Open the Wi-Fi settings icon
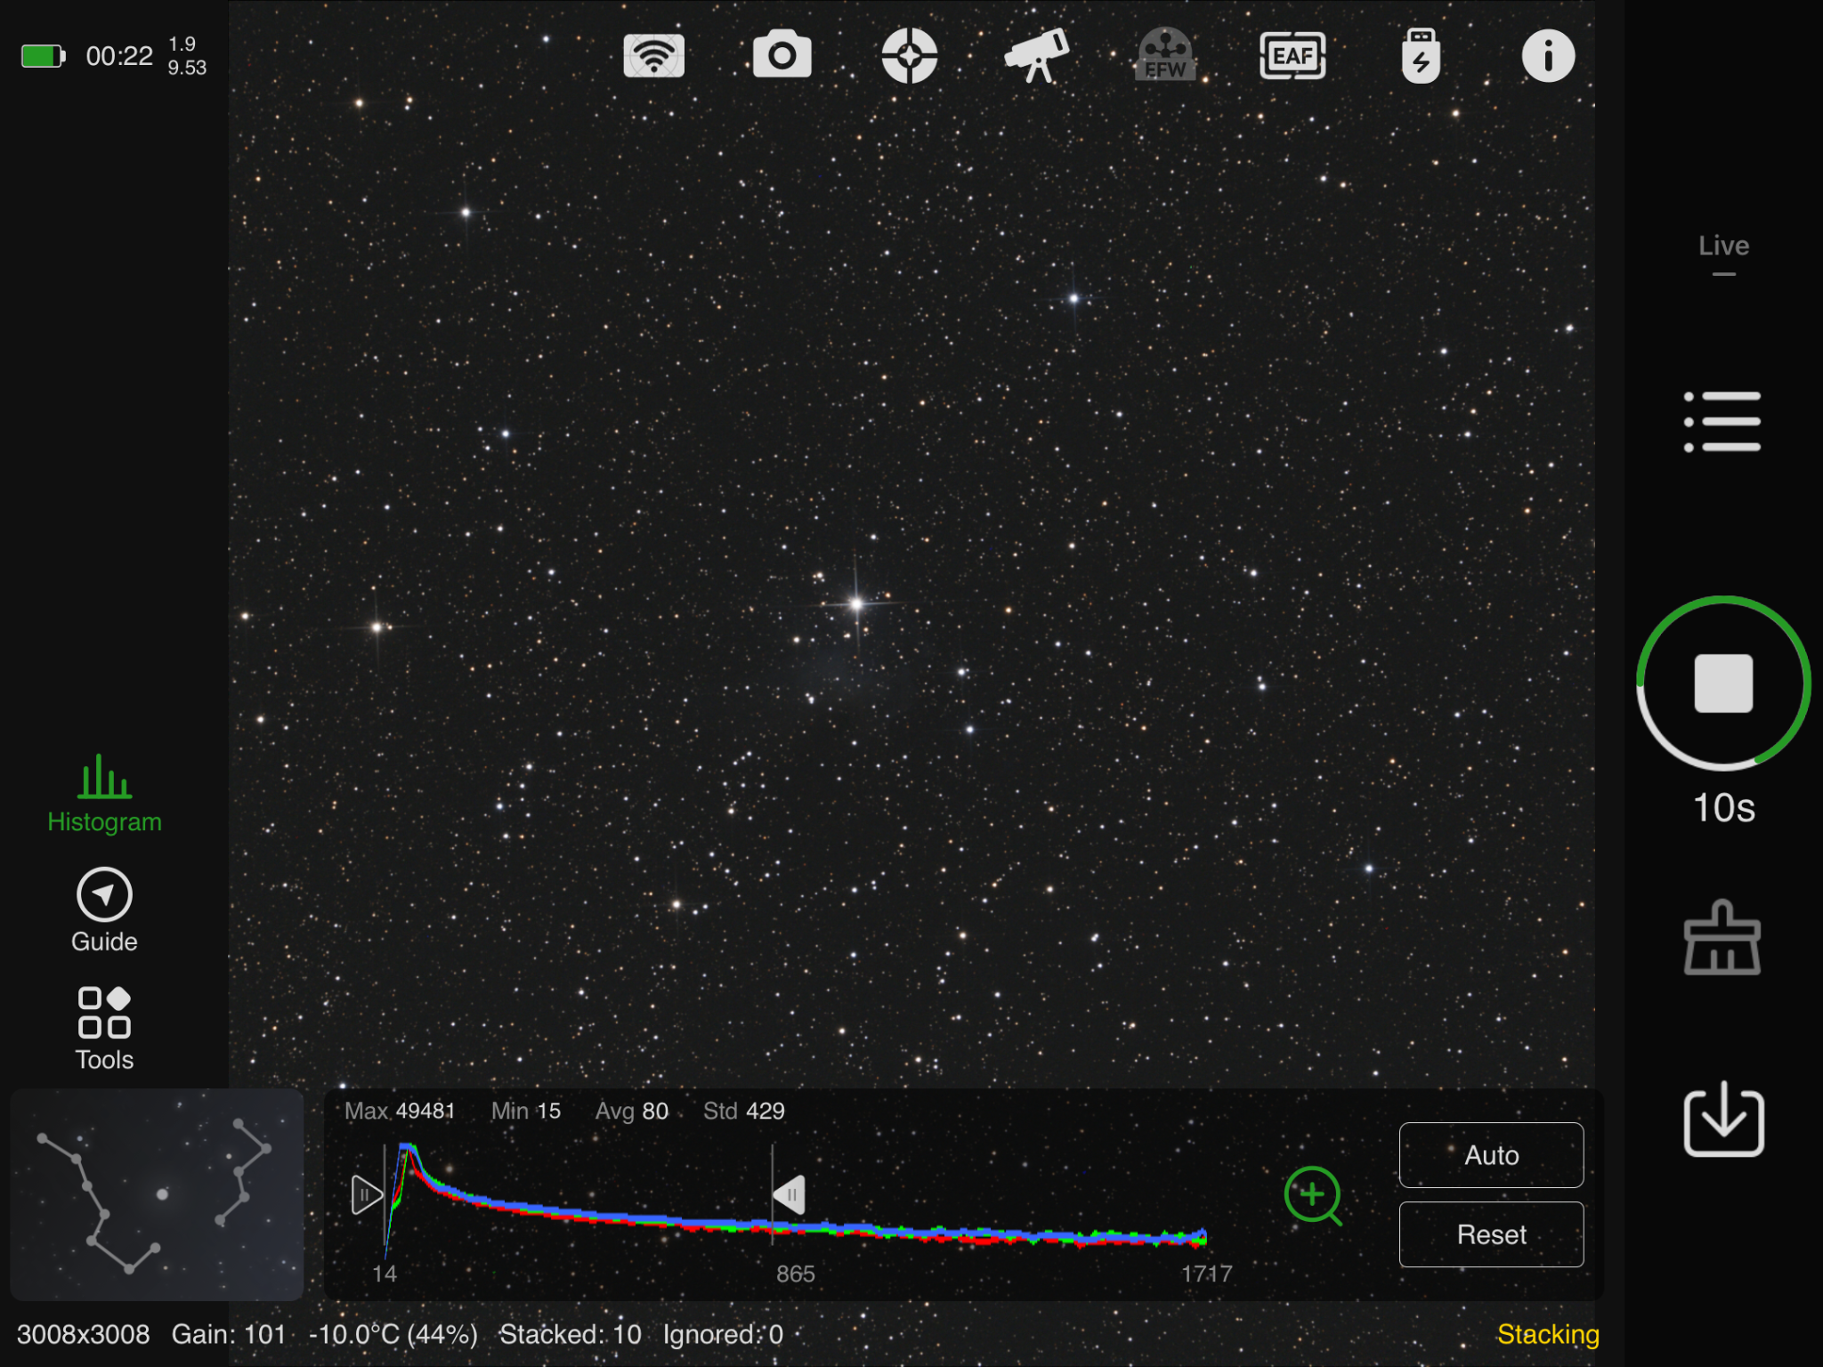The height and width of the screenshot is (1367, 1823). click(653, 56)
